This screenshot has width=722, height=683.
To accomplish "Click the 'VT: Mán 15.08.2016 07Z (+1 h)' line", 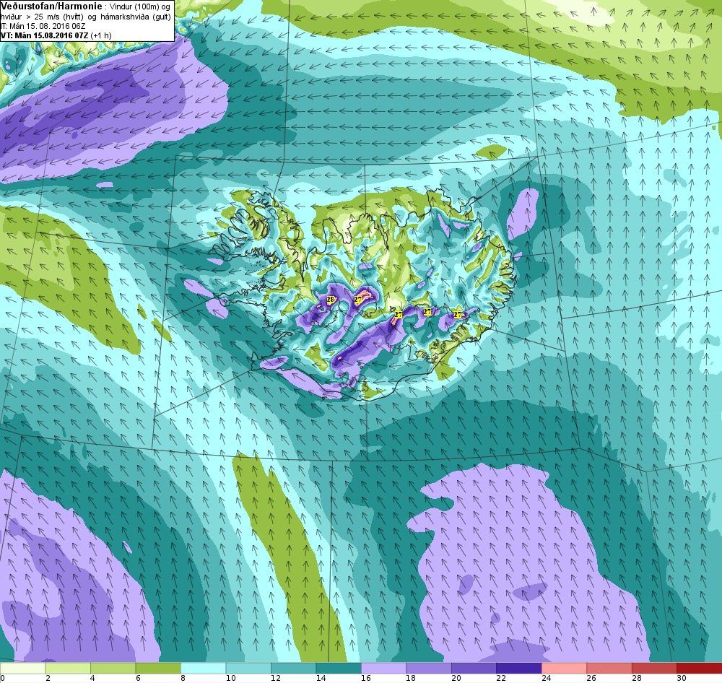I will click(56, 35).
